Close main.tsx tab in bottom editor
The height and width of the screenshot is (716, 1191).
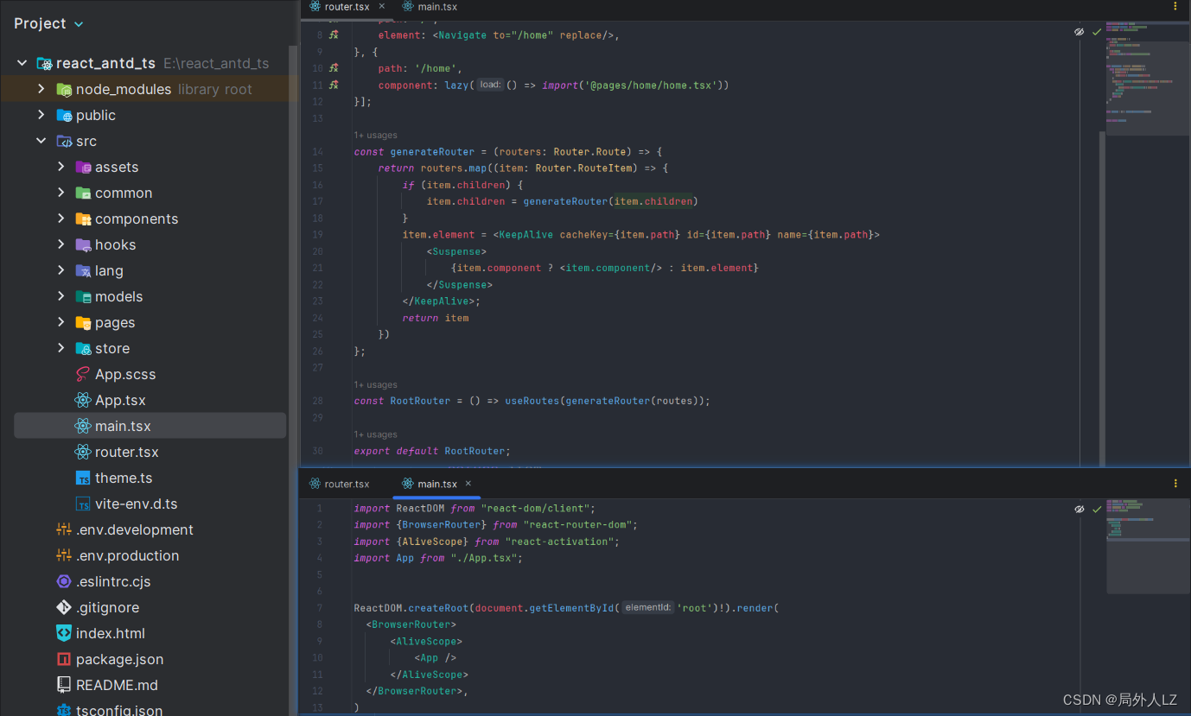pyautogui.click(x=468, y=483)
